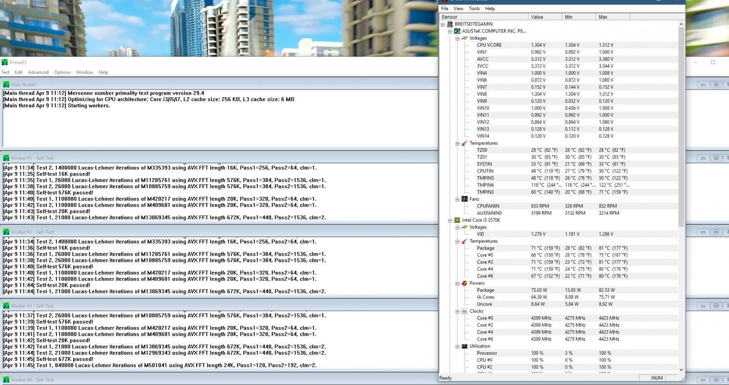Click the Voltages icon under Intel Core i5

[464, 227]
